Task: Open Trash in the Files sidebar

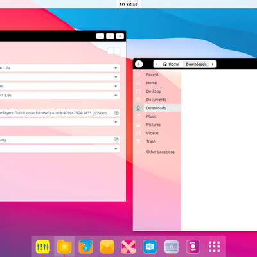Action: tap(157, 141)
